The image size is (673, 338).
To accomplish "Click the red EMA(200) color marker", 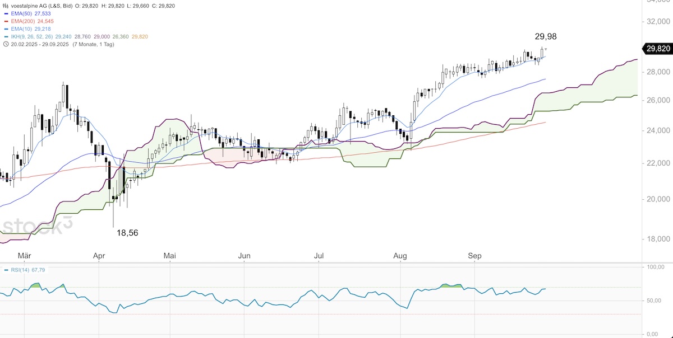I will point(6,20).
